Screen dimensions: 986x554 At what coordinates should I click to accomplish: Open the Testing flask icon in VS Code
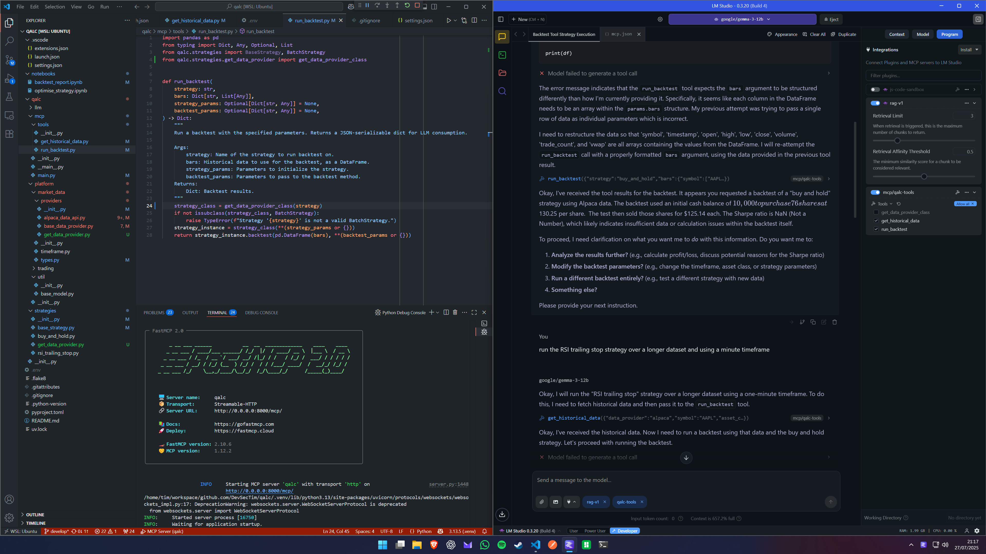pos(9,97)
